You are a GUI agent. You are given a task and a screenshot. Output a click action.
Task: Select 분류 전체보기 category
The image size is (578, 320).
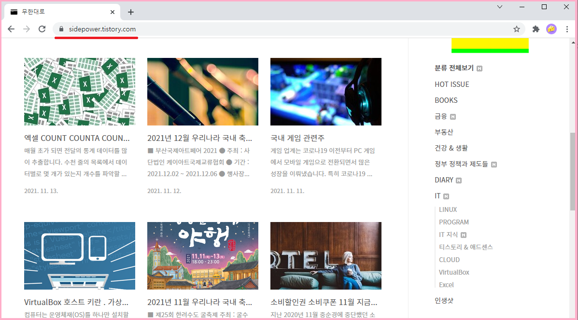pyautogui.click(x=454, y=68)
